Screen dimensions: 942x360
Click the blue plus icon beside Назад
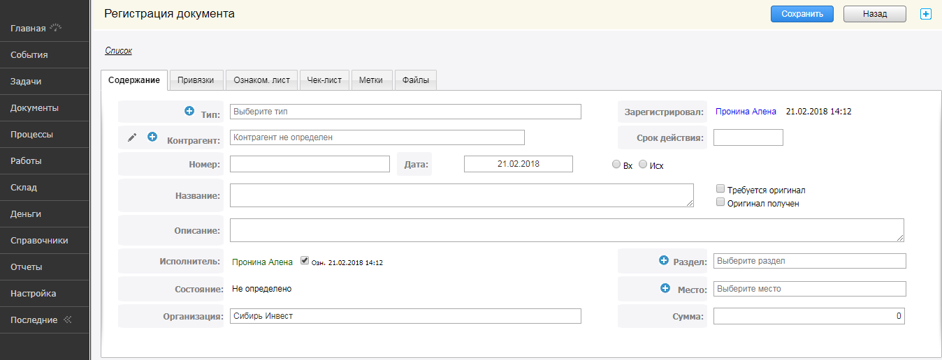click(x=926, y=14)
